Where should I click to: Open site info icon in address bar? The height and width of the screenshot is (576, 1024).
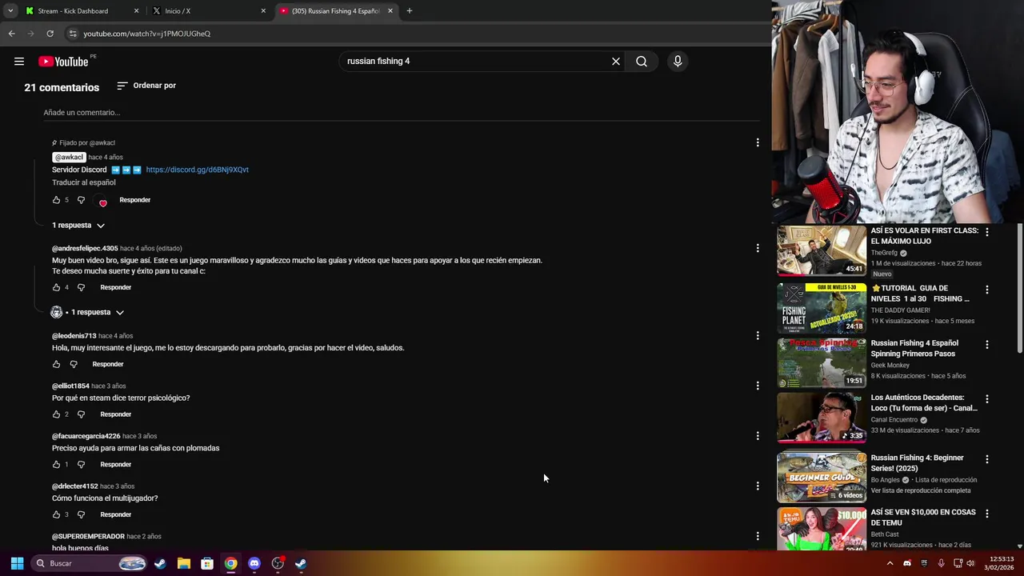tap(73, 34)
